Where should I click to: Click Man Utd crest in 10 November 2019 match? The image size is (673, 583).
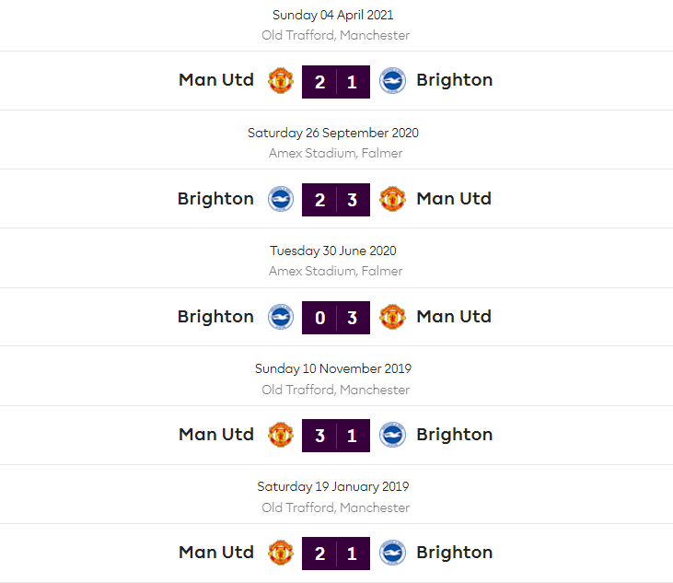pos(281,435)
